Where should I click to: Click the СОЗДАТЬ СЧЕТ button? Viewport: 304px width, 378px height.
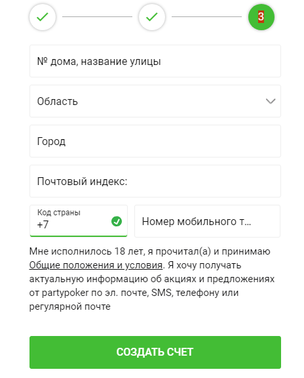(155, 352)
